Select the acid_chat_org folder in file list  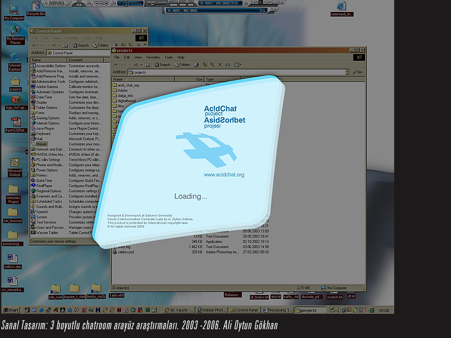click(128, 85)
